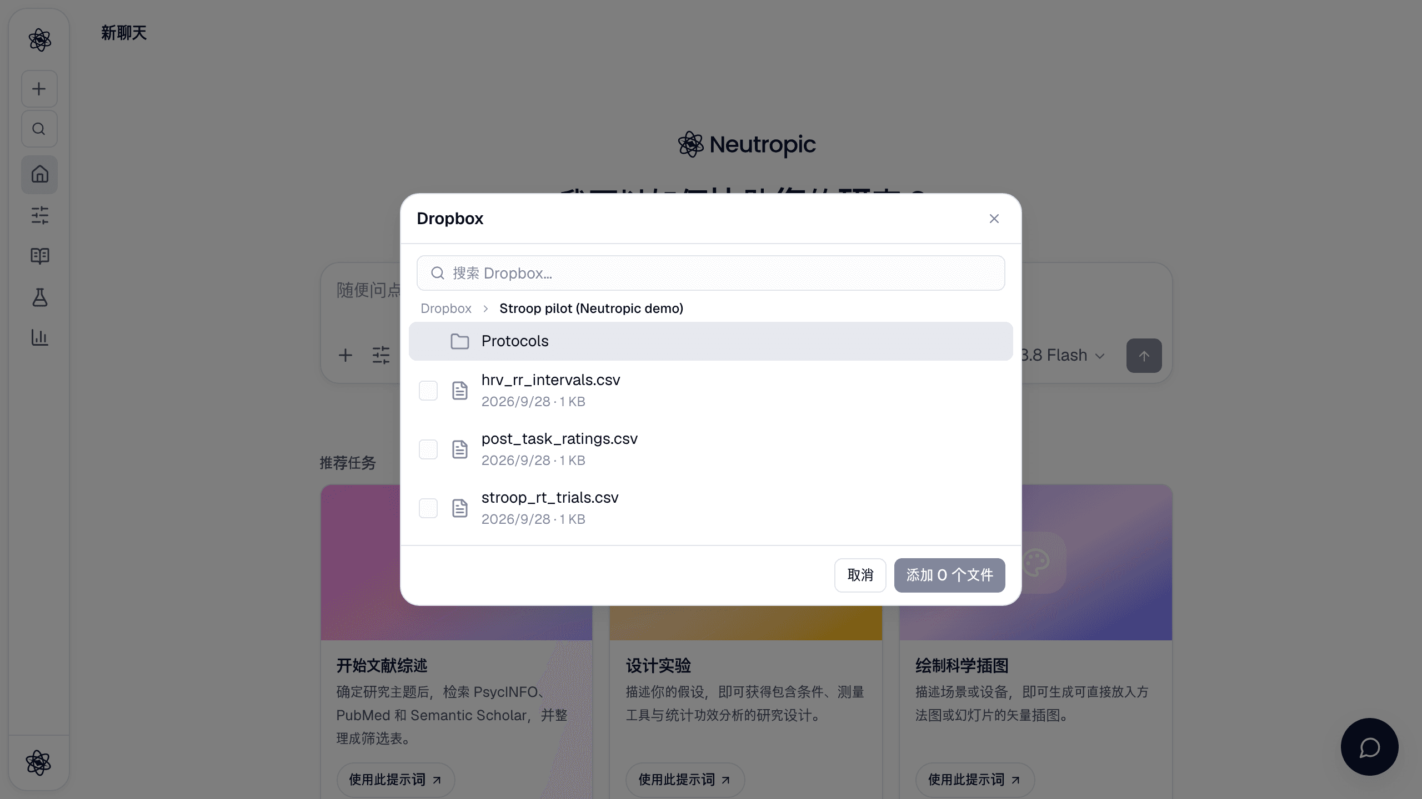Close the Dropbox dialog
This screenshot has height=799, width=1422.
point(994,219)
